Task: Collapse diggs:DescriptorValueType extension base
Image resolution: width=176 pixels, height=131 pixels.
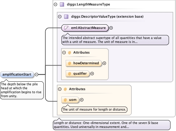Action: click(60, 16)
